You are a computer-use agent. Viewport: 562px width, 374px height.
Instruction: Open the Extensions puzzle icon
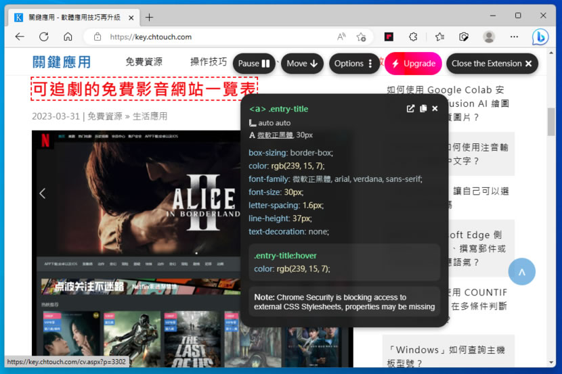point(413,37)
